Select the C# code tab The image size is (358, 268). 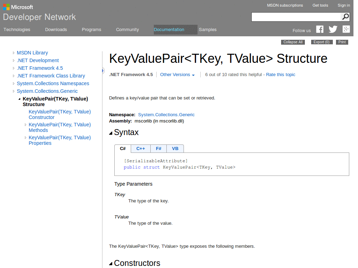point(123,149)
